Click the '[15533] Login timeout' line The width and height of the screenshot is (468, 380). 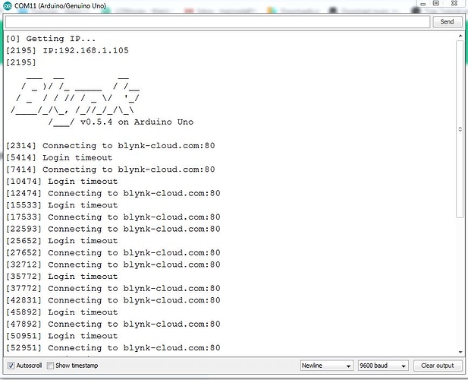pos(61,205)
